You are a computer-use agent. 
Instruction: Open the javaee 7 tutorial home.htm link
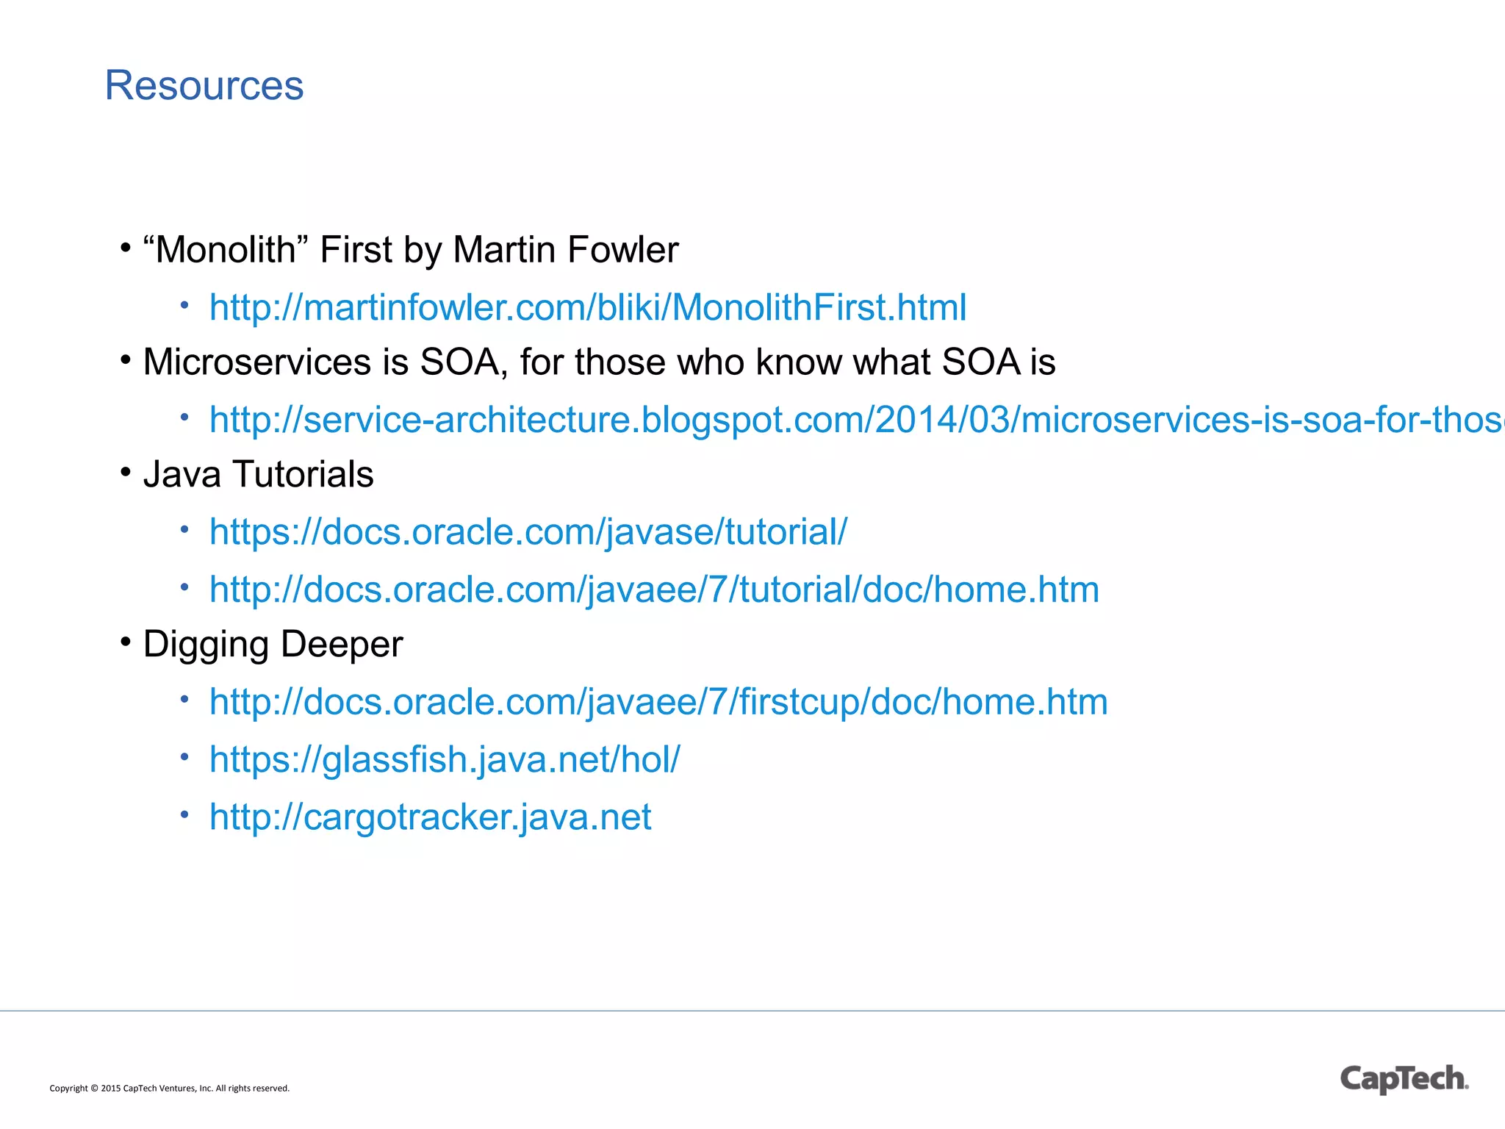(x=654, y=589)
